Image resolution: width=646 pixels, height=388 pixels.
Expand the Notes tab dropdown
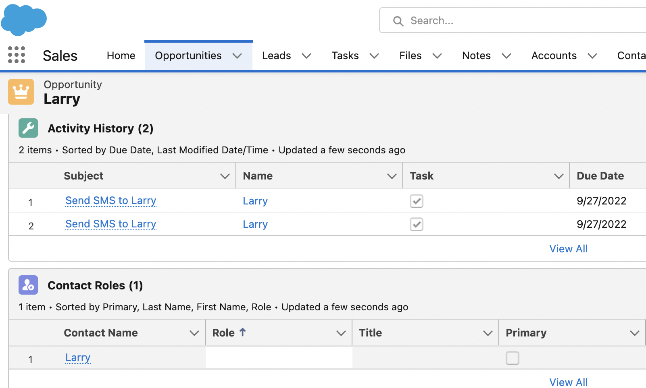coord(506,56)
